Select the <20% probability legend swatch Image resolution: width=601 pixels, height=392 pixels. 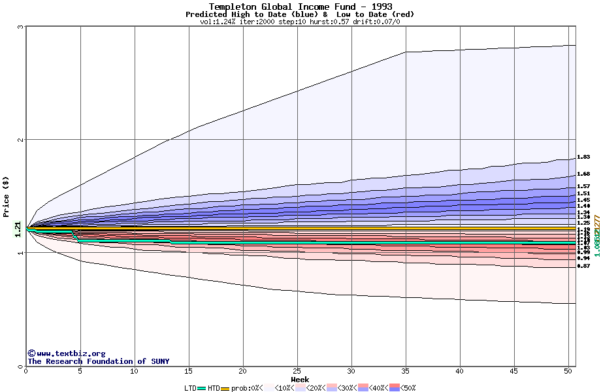coord(299,388)
